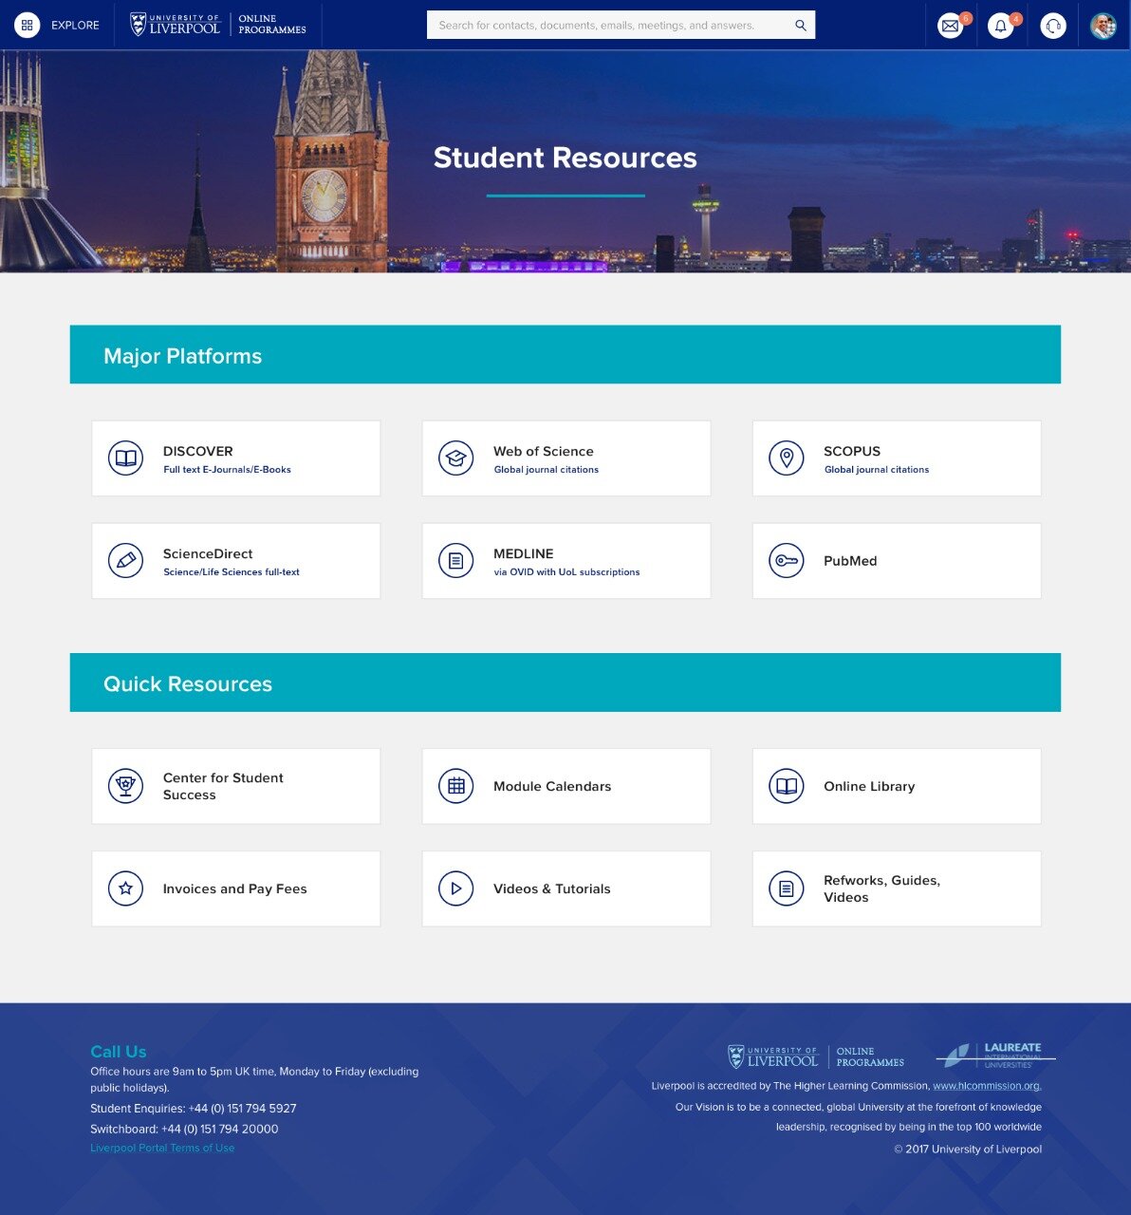Click the PubMed key icon
Viewport: 1131px width, 1215px height.
click(x=786, y=560)
